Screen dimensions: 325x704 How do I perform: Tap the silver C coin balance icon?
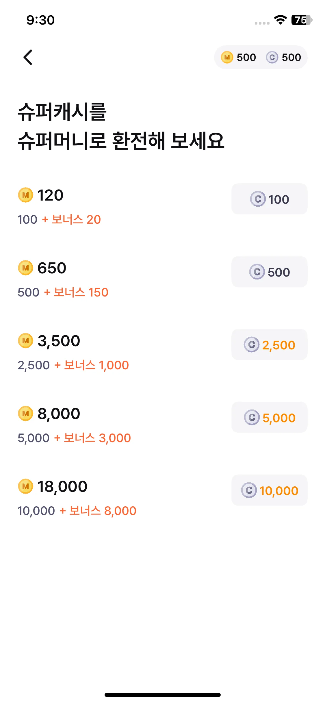pyautogui.click(x=272, y=57)
